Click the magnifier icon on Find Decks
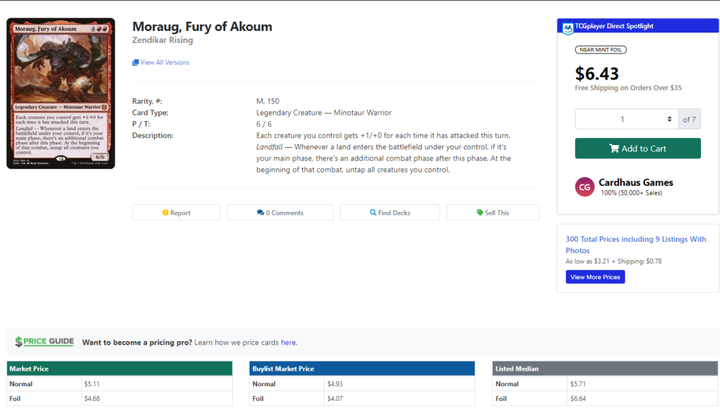The width and height of the screenshot is (720, 408). click(373, 212)
